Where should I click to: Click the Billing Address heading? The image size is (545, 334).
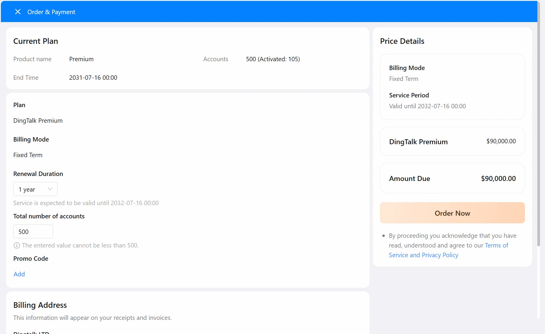[40, 305]
